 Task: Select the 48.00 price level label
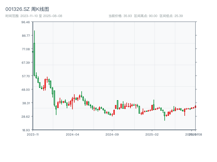(x=25, y=90)
